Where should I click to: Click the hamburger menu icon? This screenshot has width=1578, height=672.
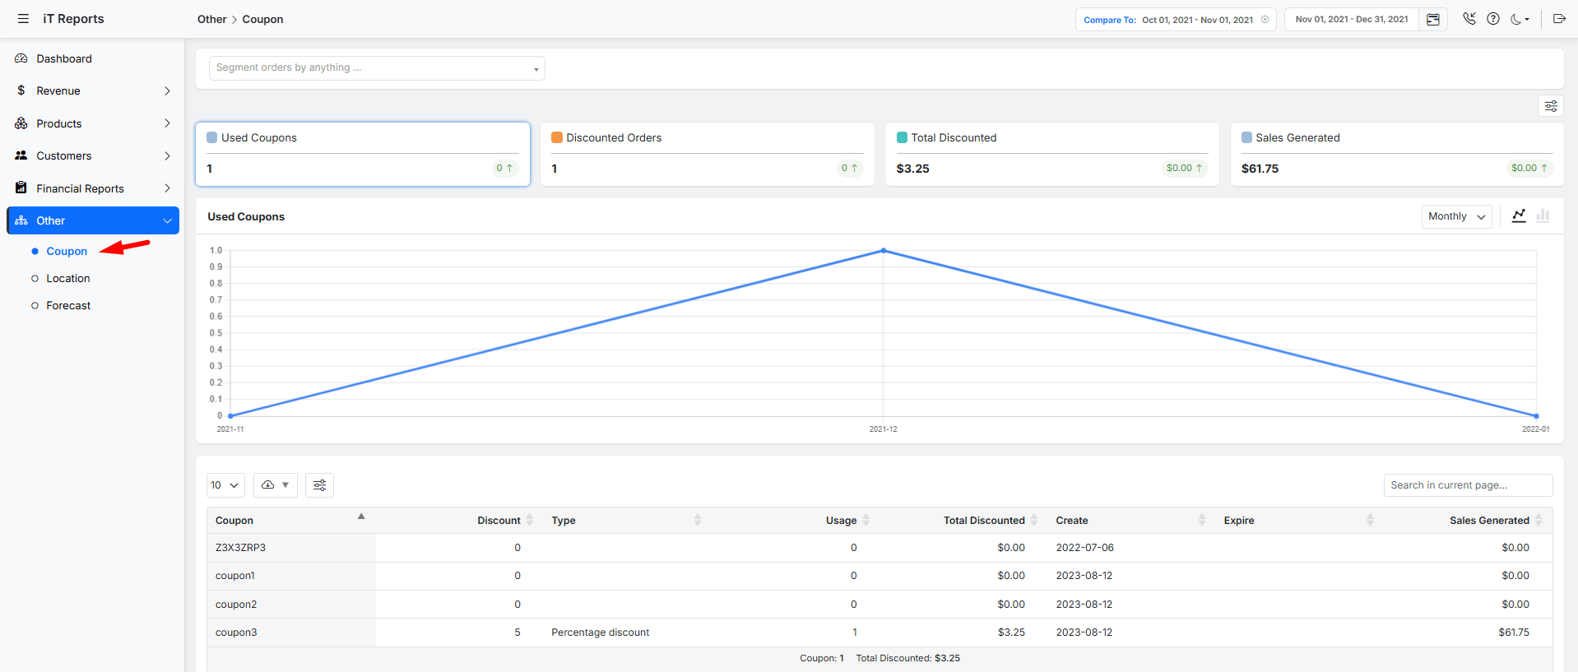(x=23, y=19)
